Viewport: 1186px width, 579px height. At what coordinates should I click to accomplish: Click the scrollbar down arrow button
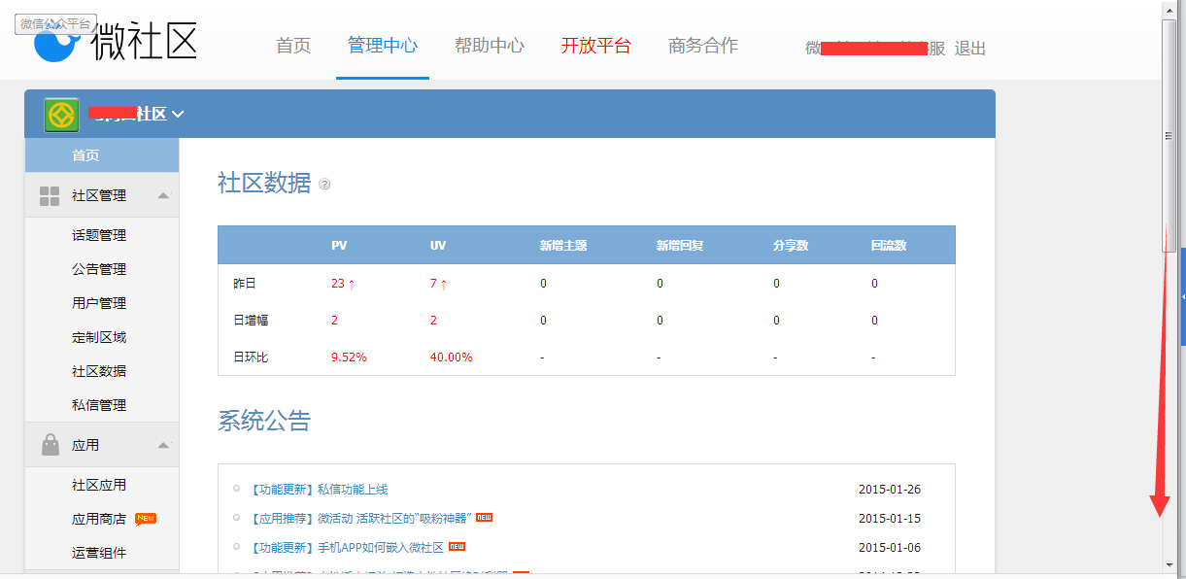[1169, 564]
